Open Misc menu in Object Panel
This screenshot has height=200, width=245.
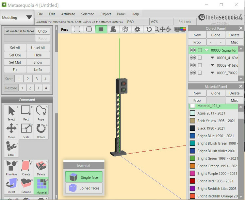click(x=234, y=42)
